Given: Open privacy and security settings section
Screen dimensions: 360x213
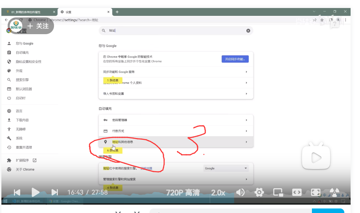Looking at the screenshot, I should (29, 62).
